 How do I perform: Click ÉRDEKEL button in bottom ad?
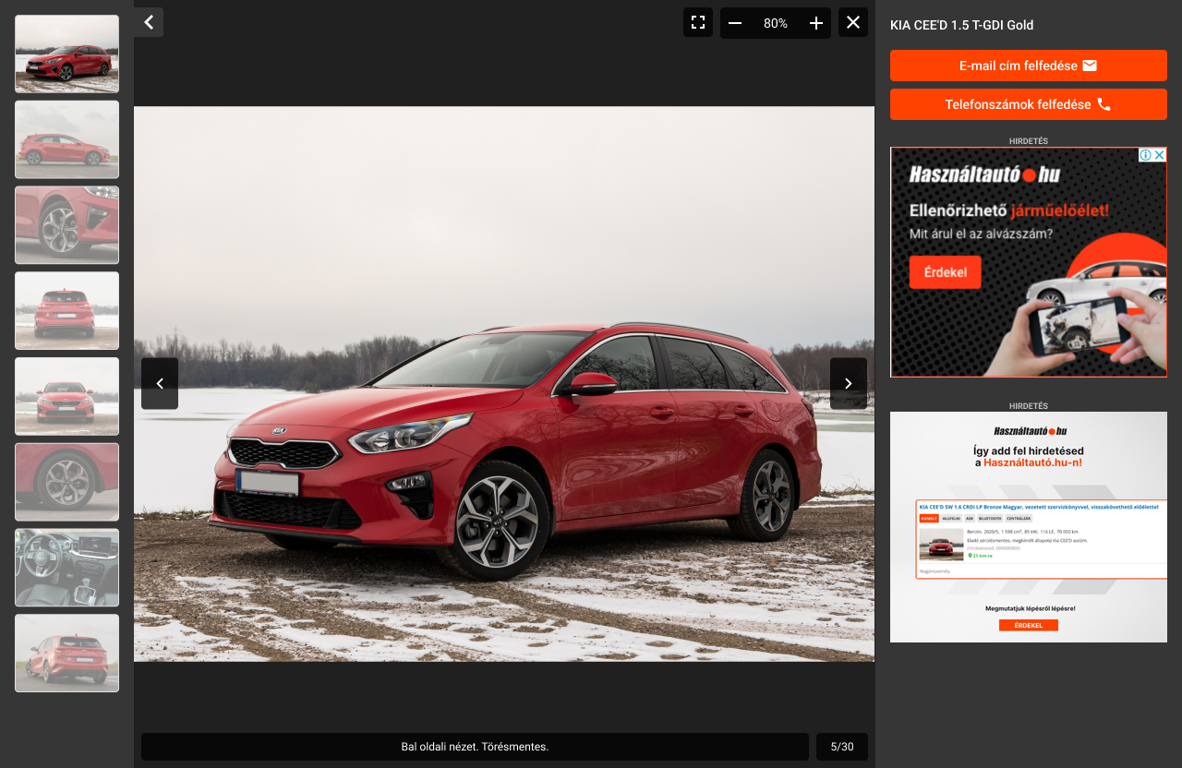[x=1028, y=625]
